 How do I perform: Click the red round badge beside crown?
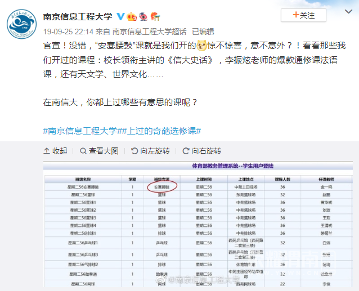[x=144, y=16]
